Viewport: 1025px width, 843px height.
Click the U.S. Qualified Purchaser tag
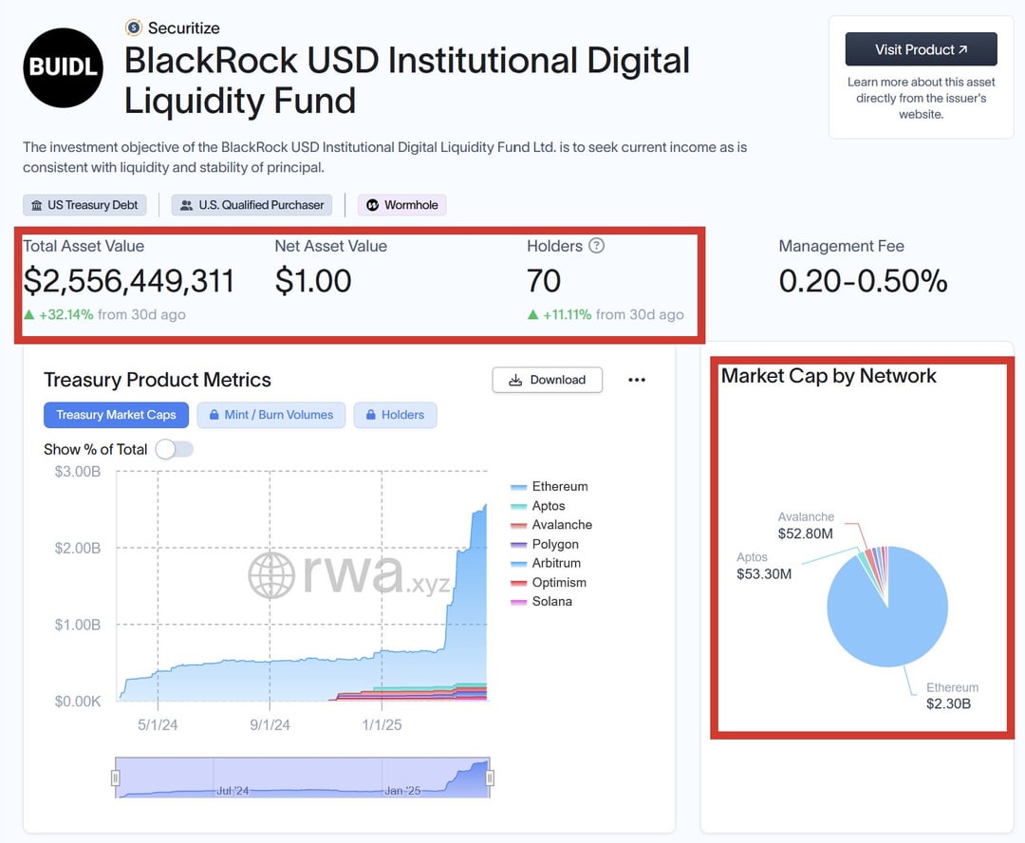click(252, 205)
